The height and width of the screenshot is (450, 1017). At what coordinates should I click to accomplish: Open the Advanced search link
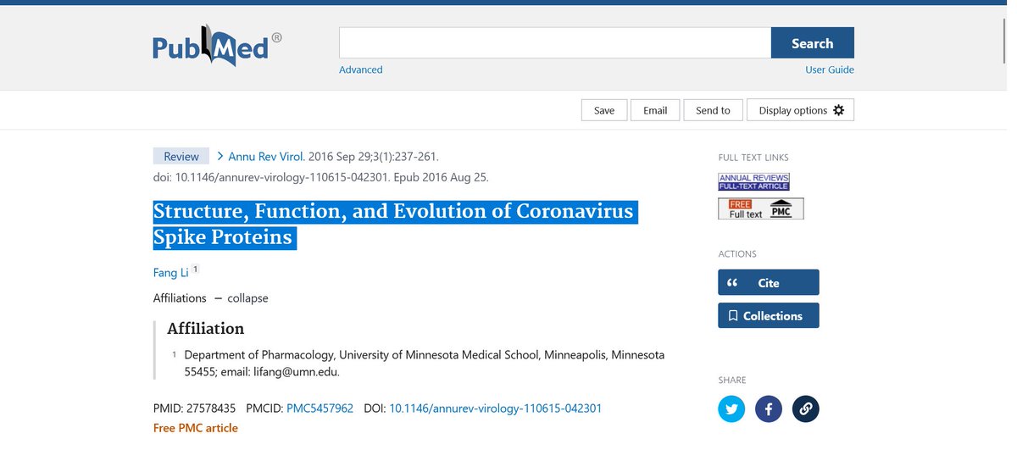[360, 69]
